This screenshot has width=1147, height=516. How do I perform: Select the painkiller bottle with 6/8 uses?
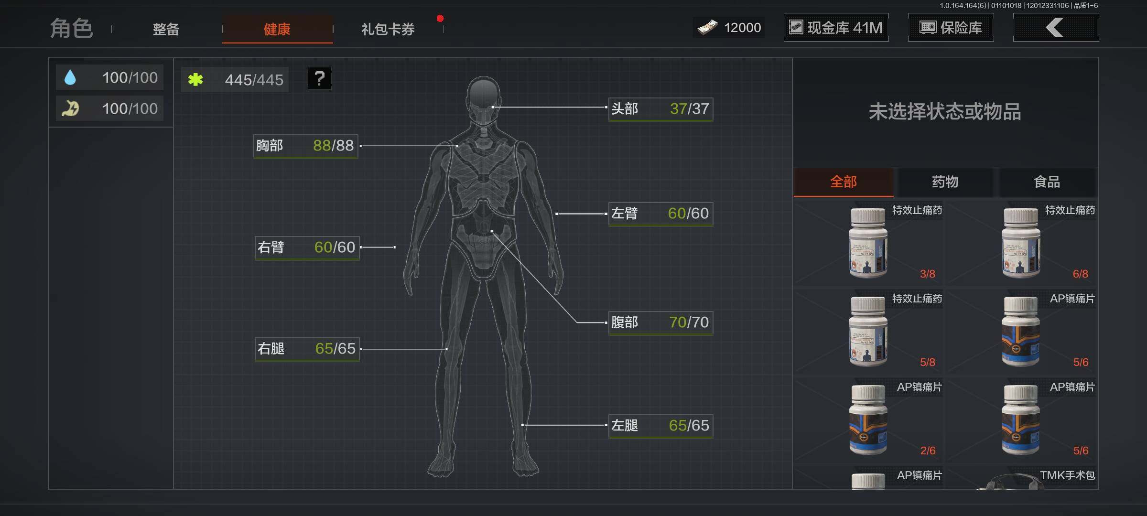point(1022,243)
